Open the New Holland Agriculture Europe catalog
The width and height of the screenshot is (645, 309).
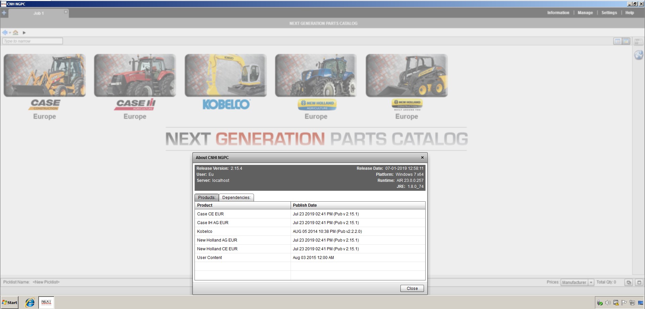[x=316, y=87]
